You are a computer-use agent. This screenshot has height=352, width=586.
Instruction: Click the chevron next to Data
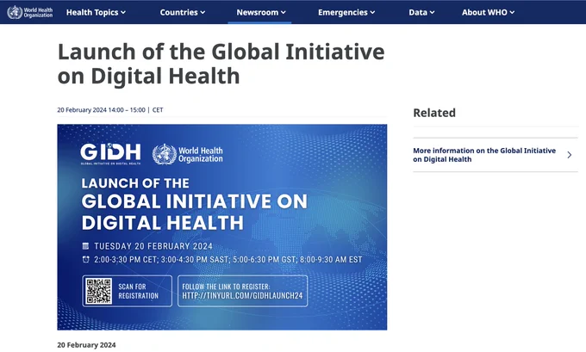tap(432, 13)
